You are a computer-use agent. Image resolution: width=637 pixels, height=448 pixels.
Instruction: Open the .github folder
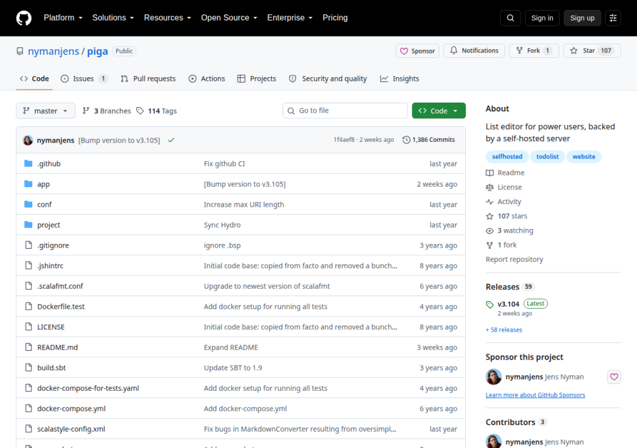(49, 164)
